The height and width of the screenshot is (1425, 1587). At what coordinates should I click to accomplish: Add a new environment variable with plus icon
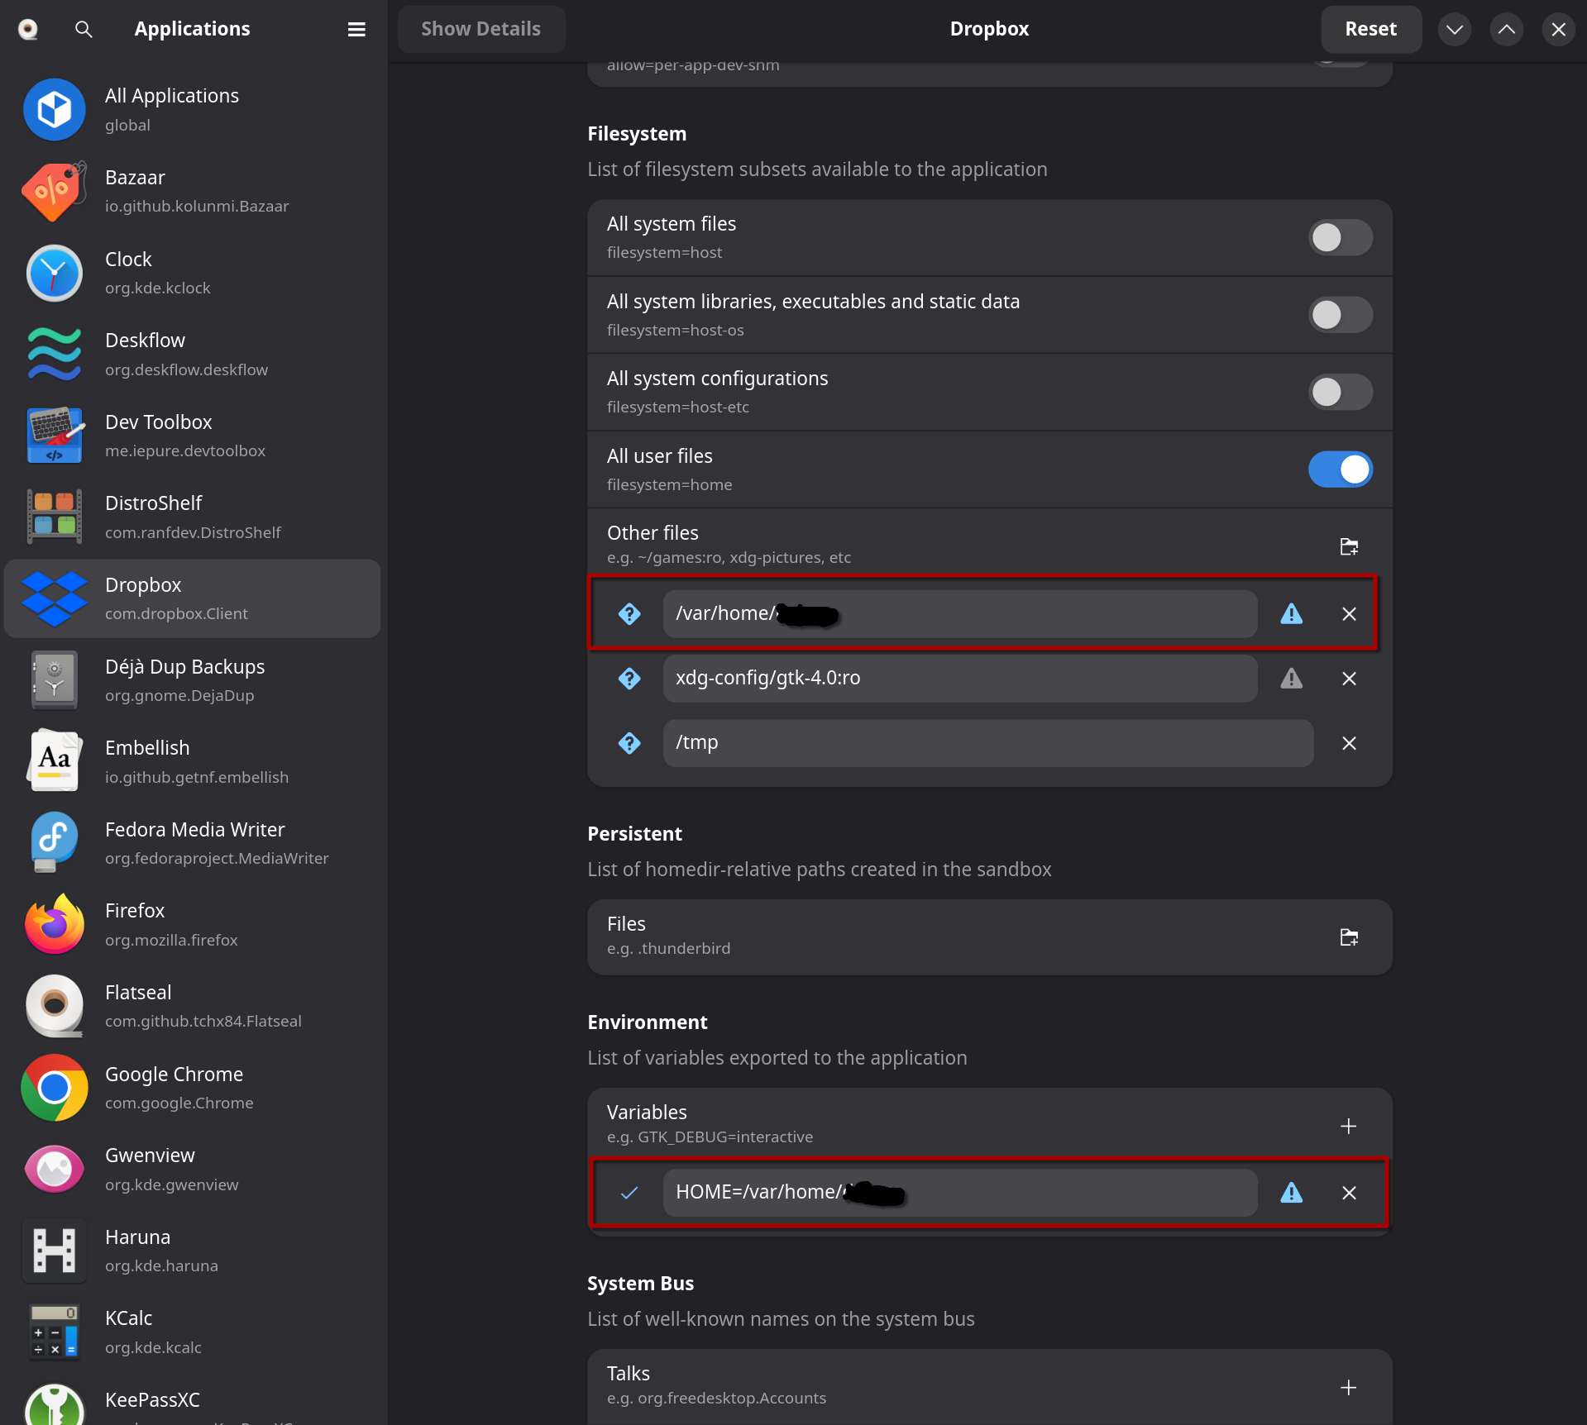[x=1348, y=1126]
